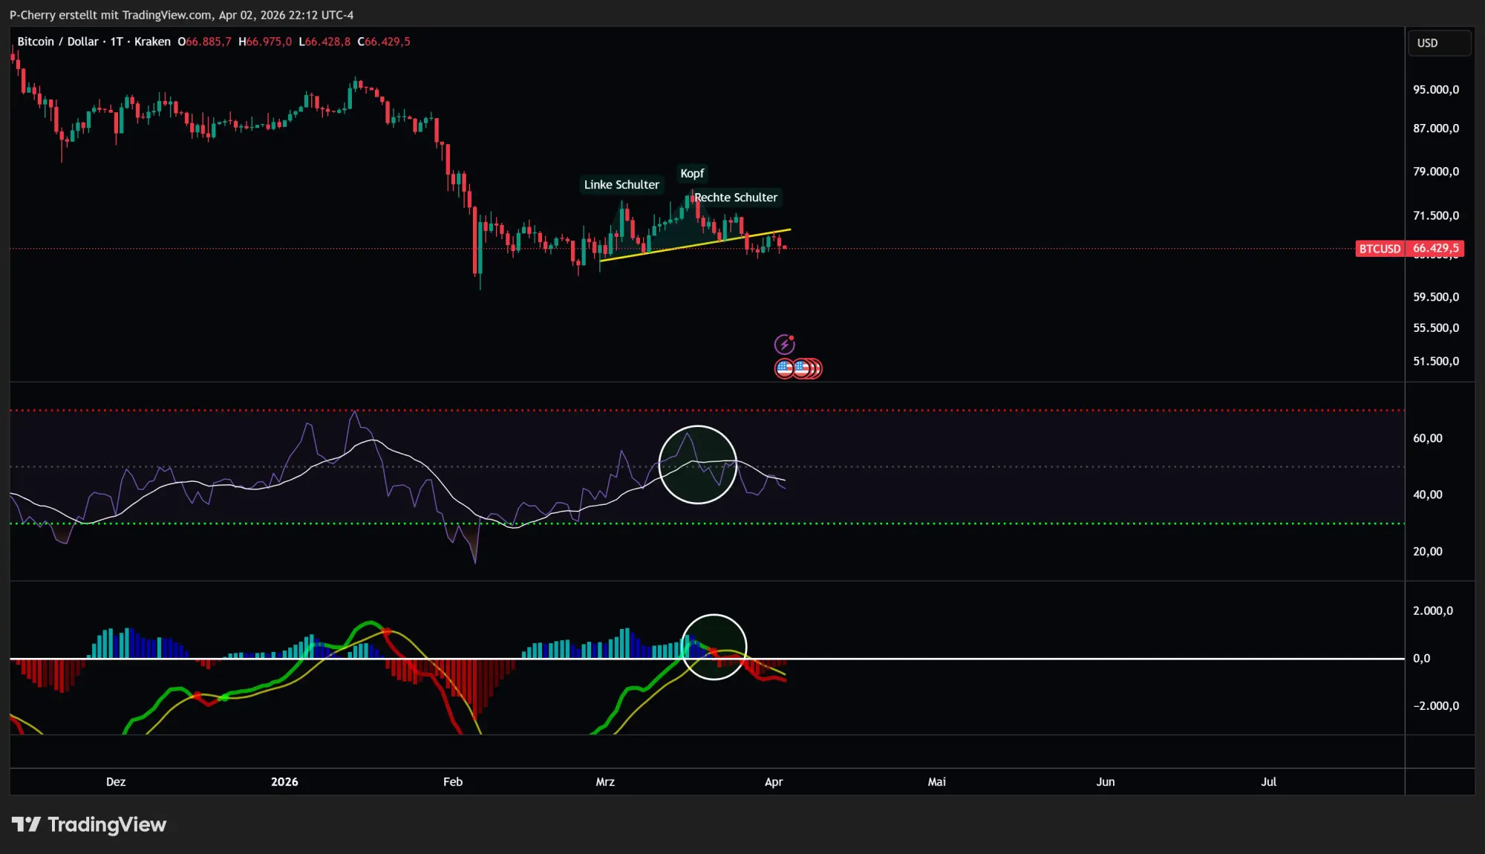Click the Kraken exchange name in the legend
Viewport: 1485px width, 854px height.
pyautogui.click(x=152, y=42)
